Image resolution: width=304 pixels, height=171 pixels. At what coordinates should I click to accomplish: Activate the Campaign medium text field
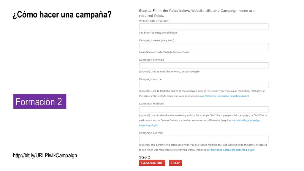(x=204, y=109)
